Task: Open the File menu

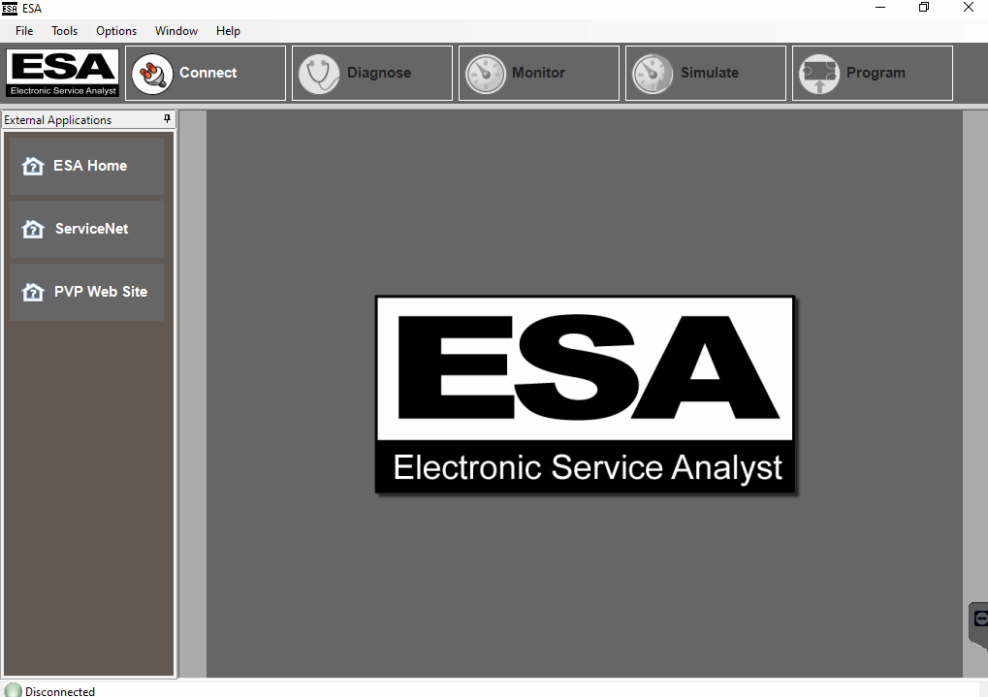Action: pos(24,31)
